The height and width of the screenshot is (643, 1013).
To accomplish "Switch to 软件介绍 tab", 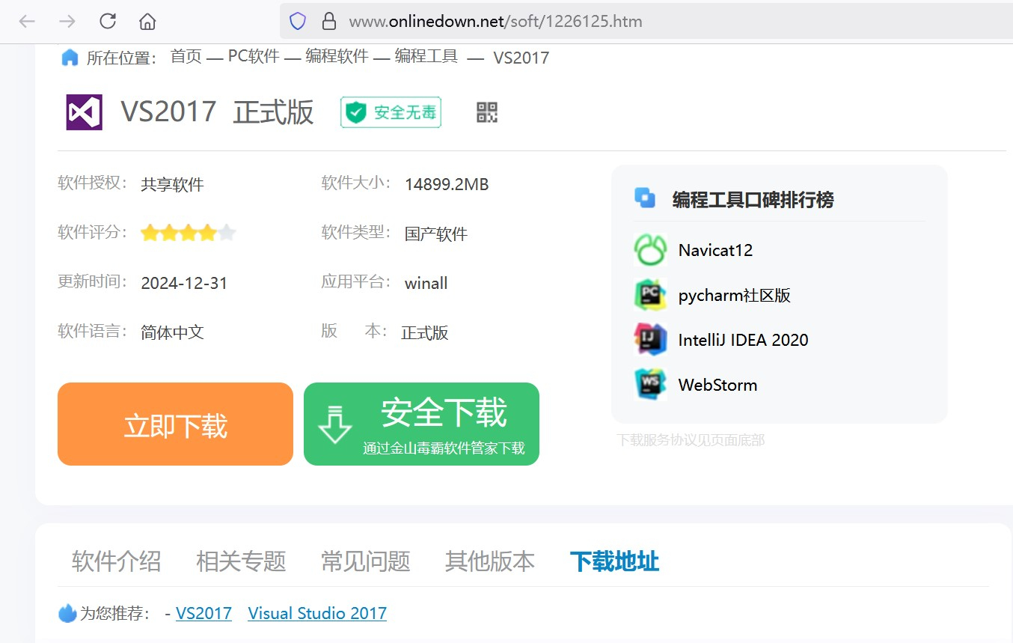I will click(x=116, y=561).
